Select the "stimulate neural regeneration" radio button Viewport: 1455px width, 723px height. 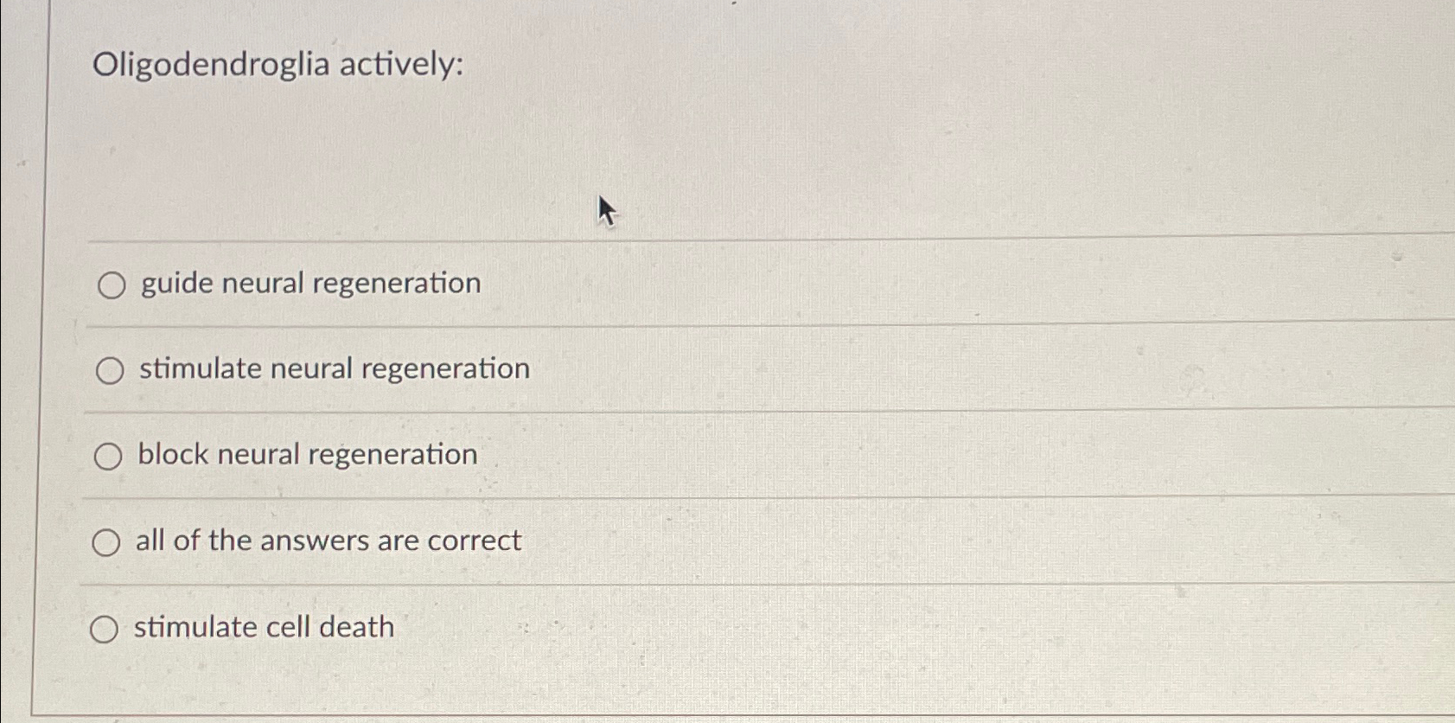110,371
